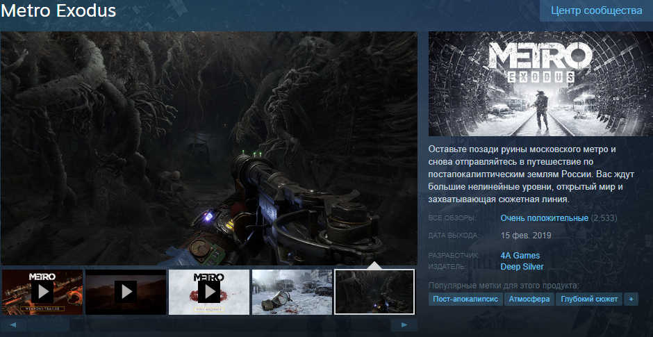The image size is (653, 337).
Task: Select the Атмосфера tag
Action: pos(529,299)
